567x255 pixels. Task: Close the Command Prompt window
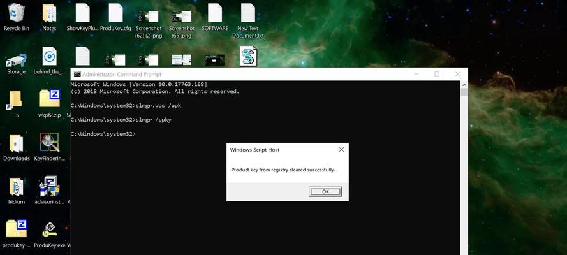click(457, 74)
